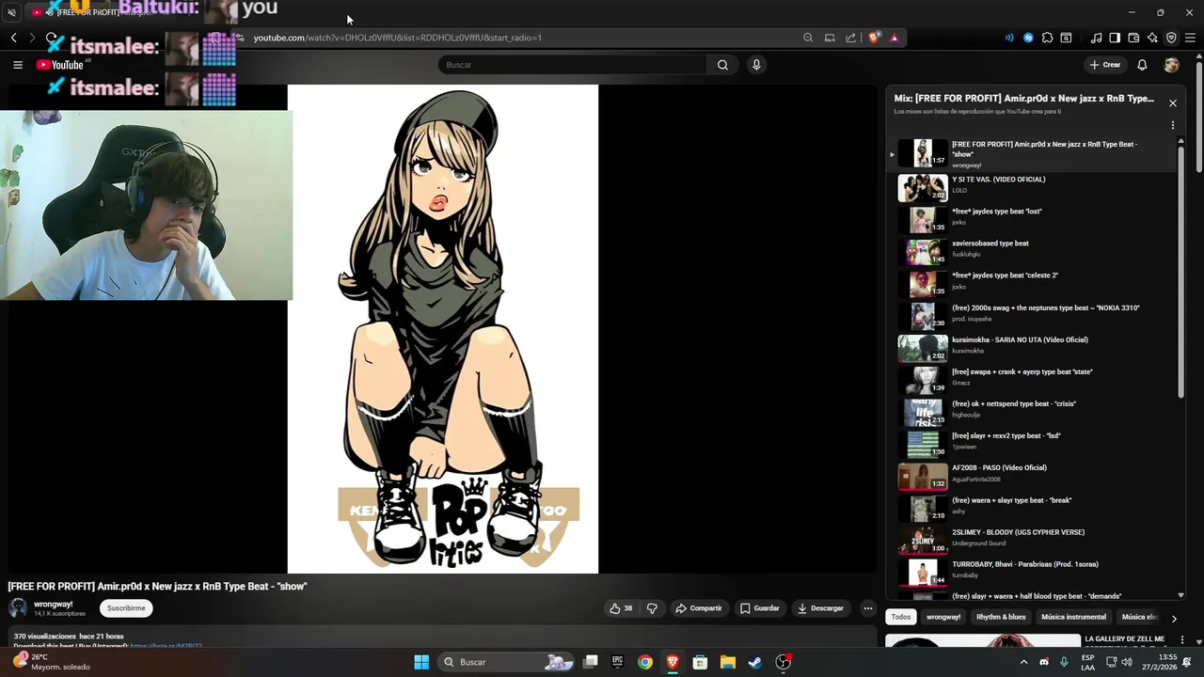The height and width of the screenshot is (677, 1204).
Task: Open the Mix playlist three-dot options
Action: coord(1173,125)
